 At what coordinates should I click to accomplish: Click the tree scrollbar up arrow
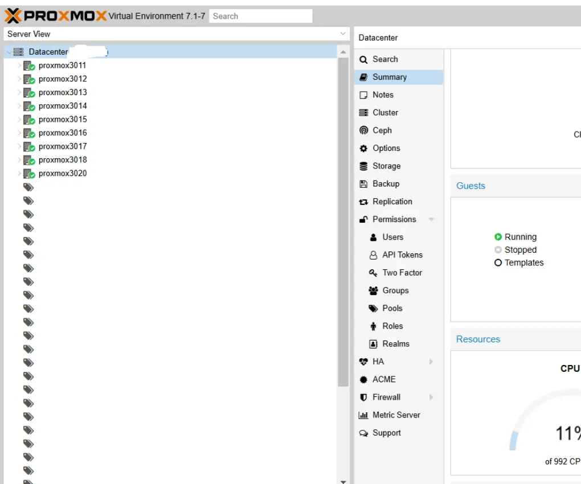click(x=343, y=52)
